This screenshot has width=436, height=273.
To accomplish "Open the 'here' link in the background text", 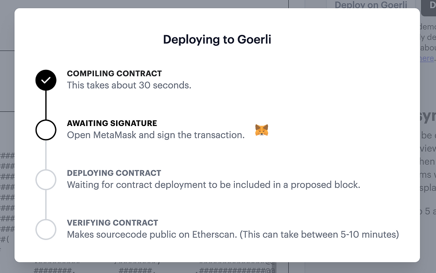I will 427,58.
